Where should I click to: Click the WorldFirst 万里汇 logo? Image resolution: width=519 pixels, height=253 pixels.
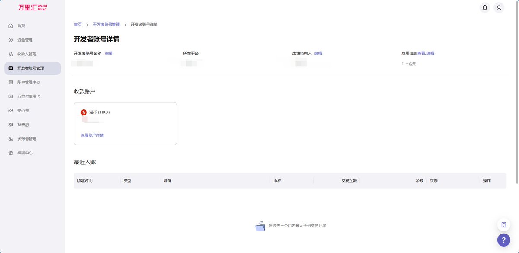click(x=32, y=7)
